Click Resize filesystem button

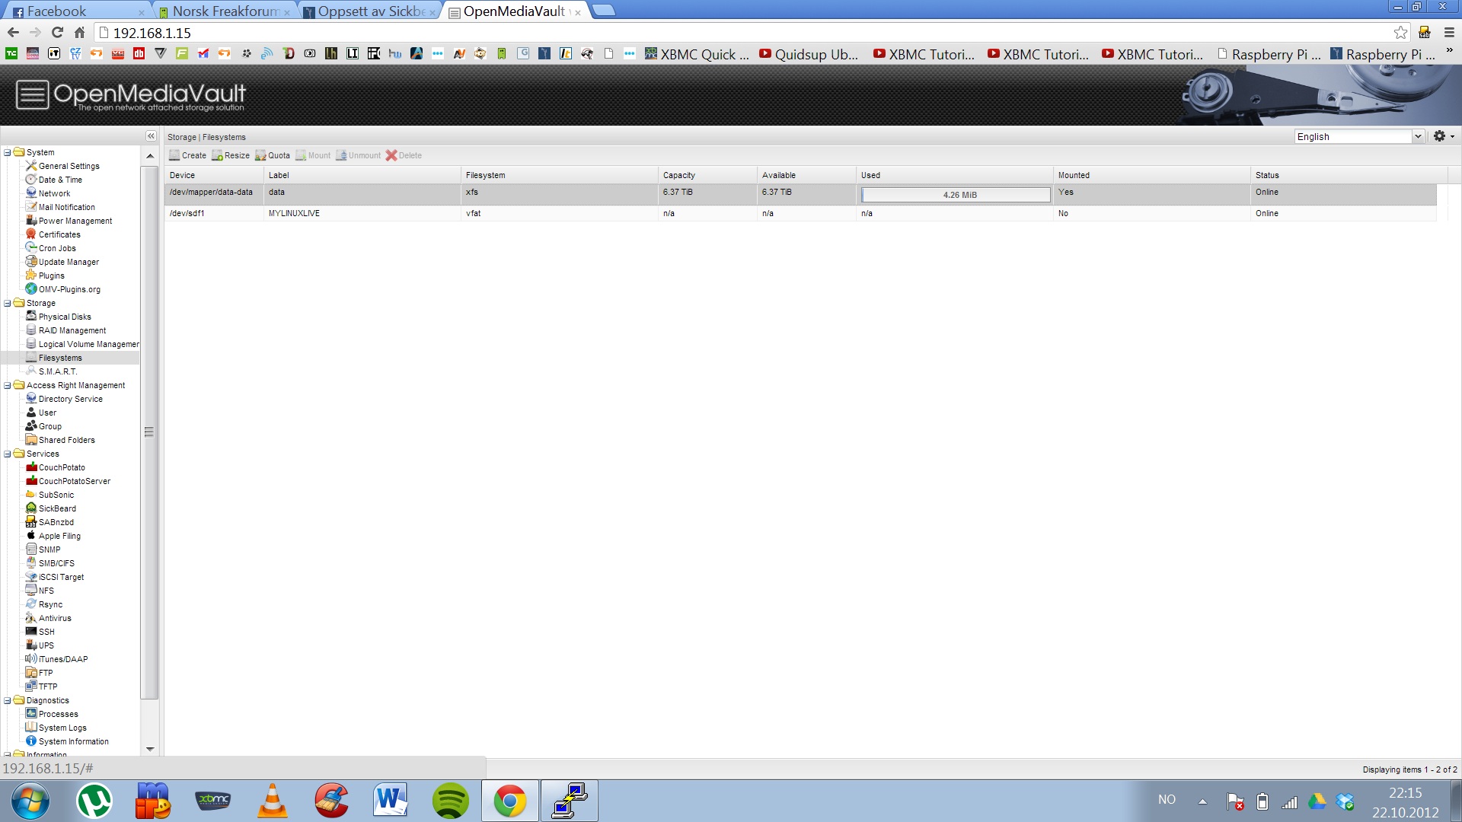click(231, 155)
